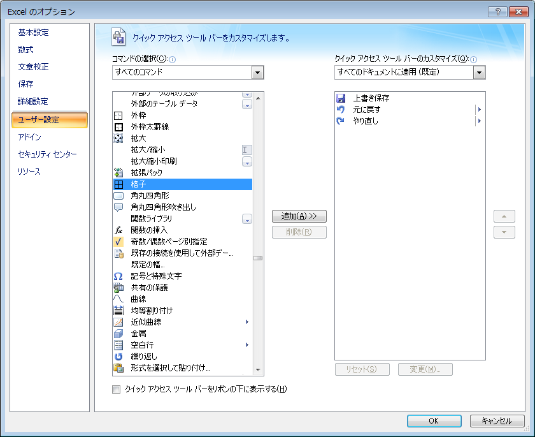Expand the 近似曲線 submenu arrow
535x437 pixels.
click(x=246, y=322)
